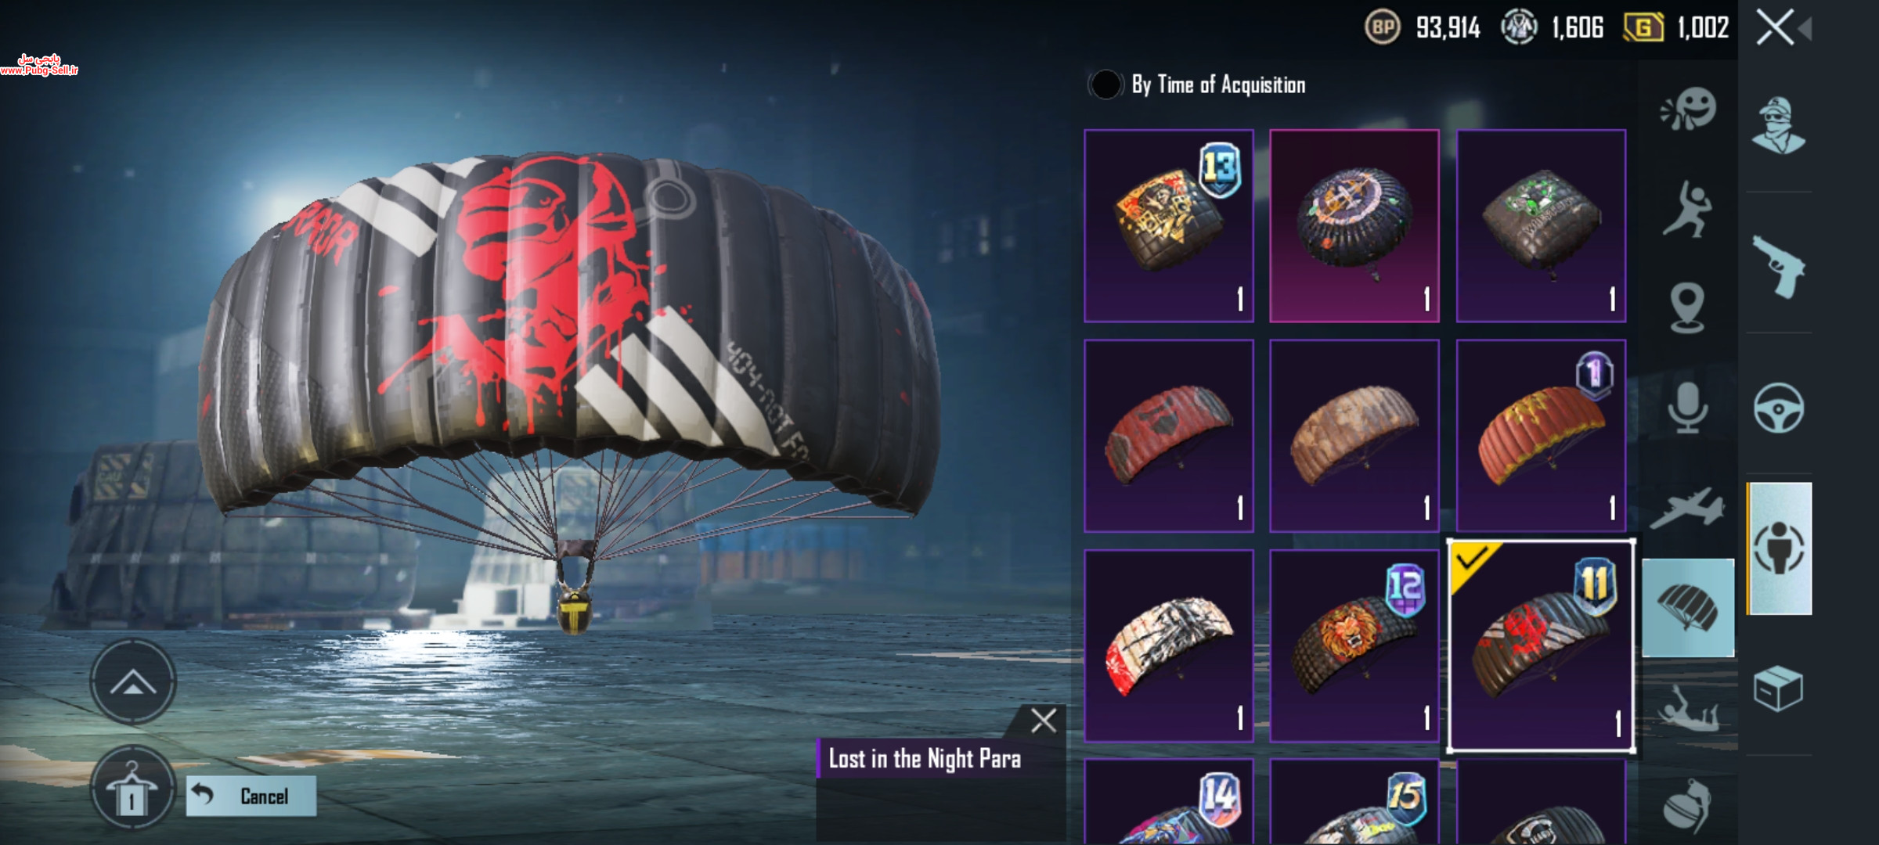This screenshot has height=845, width=1879.
Task: Open the emote smiley category icon
Action: [x=1689, y=109]
